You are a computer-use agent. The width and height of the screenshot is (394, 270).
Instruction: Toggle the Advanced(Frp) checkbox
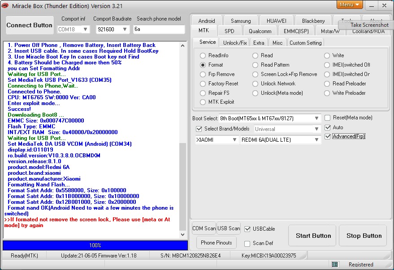click(x=327, y=136)
